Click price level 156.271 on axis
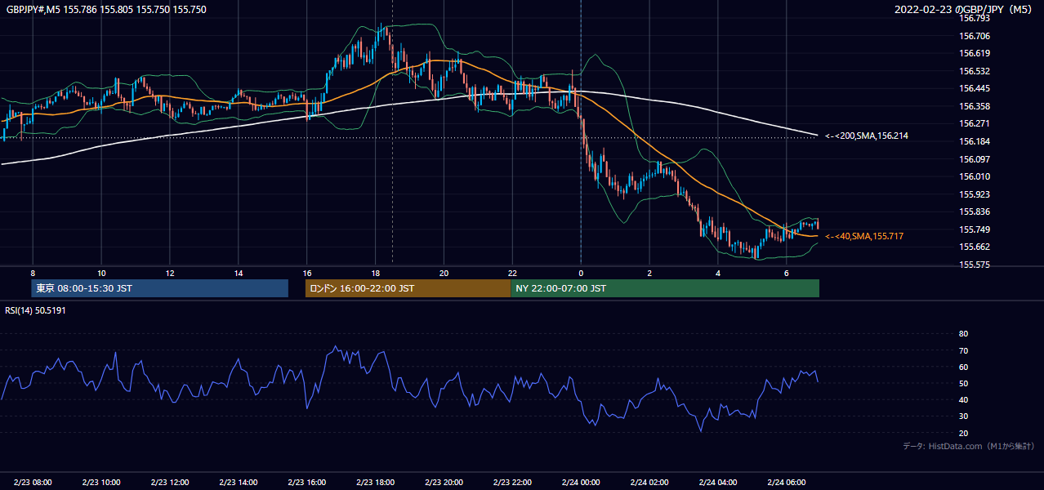Viewport: 1044px width, 490px height. pos(975,123)
